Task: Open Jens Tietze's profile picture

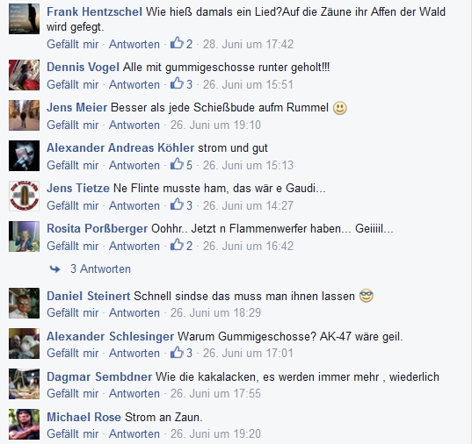Action: [24, 196]
